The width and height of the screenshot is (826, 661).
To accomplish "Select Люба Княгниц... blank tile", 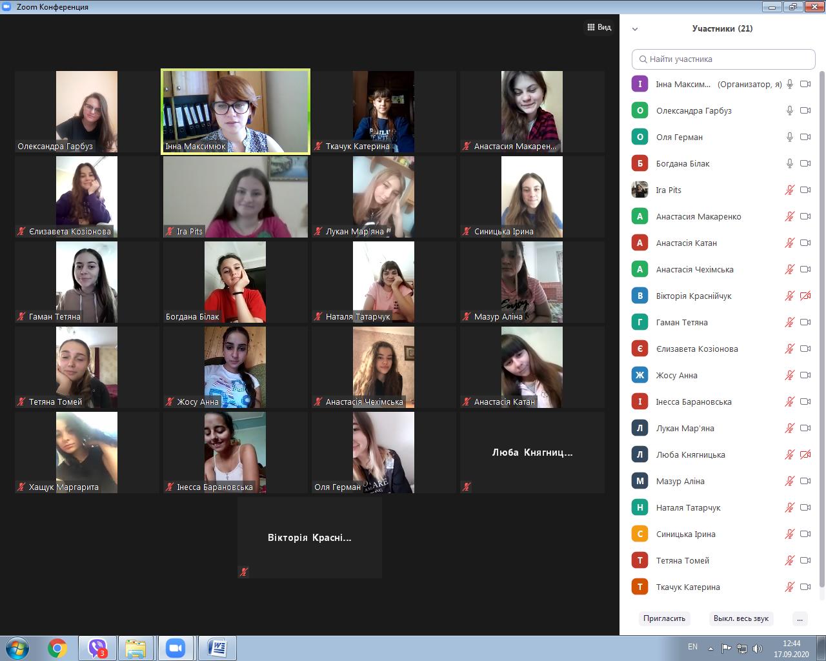I will [x=532, y=453].
